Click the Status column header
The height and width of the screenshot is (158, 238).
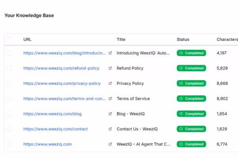(x=183, y=39)
